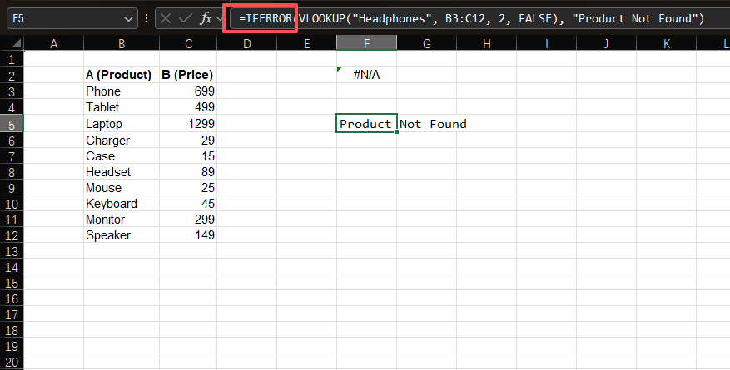
Task: Select column J header
Action: 606,44
